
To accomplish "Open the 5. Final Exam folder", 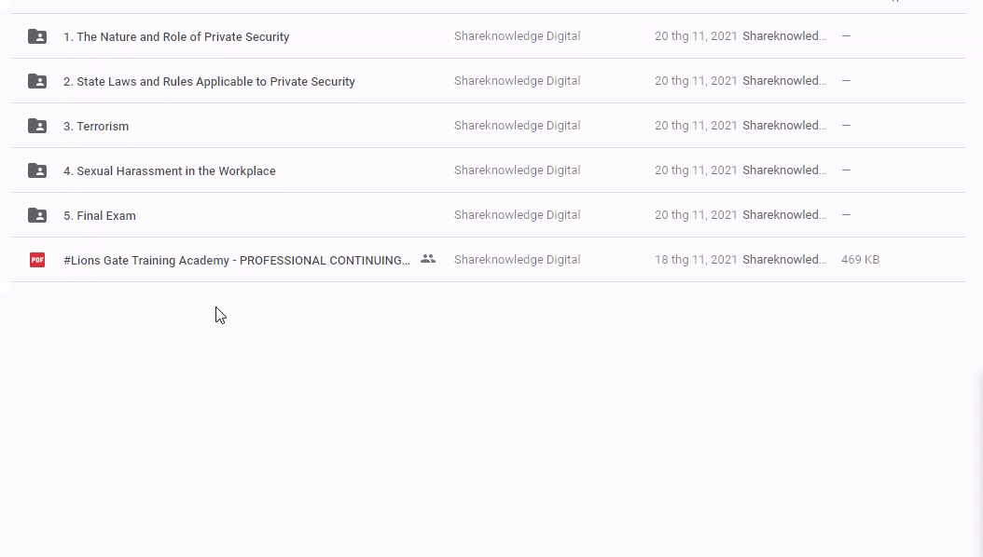I will 100,216.
